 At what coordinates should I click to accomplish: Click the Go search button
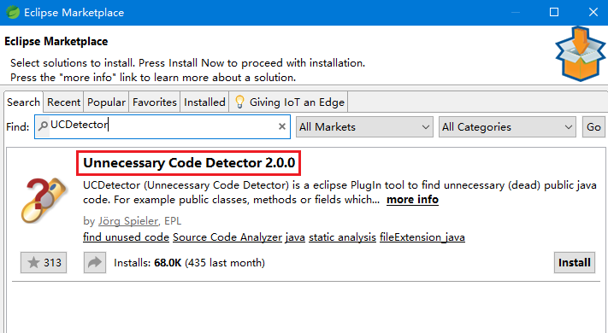[x=593, y=127]
